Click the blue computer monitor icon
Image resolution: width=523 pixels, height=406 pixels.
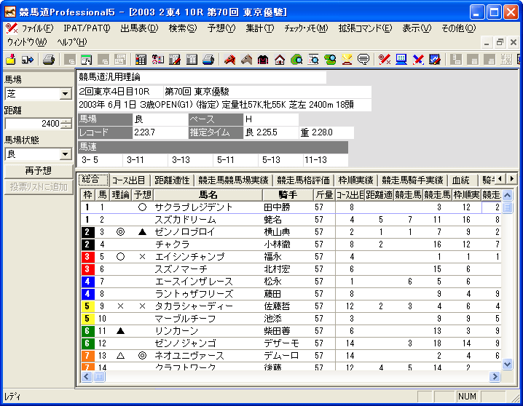401,60
